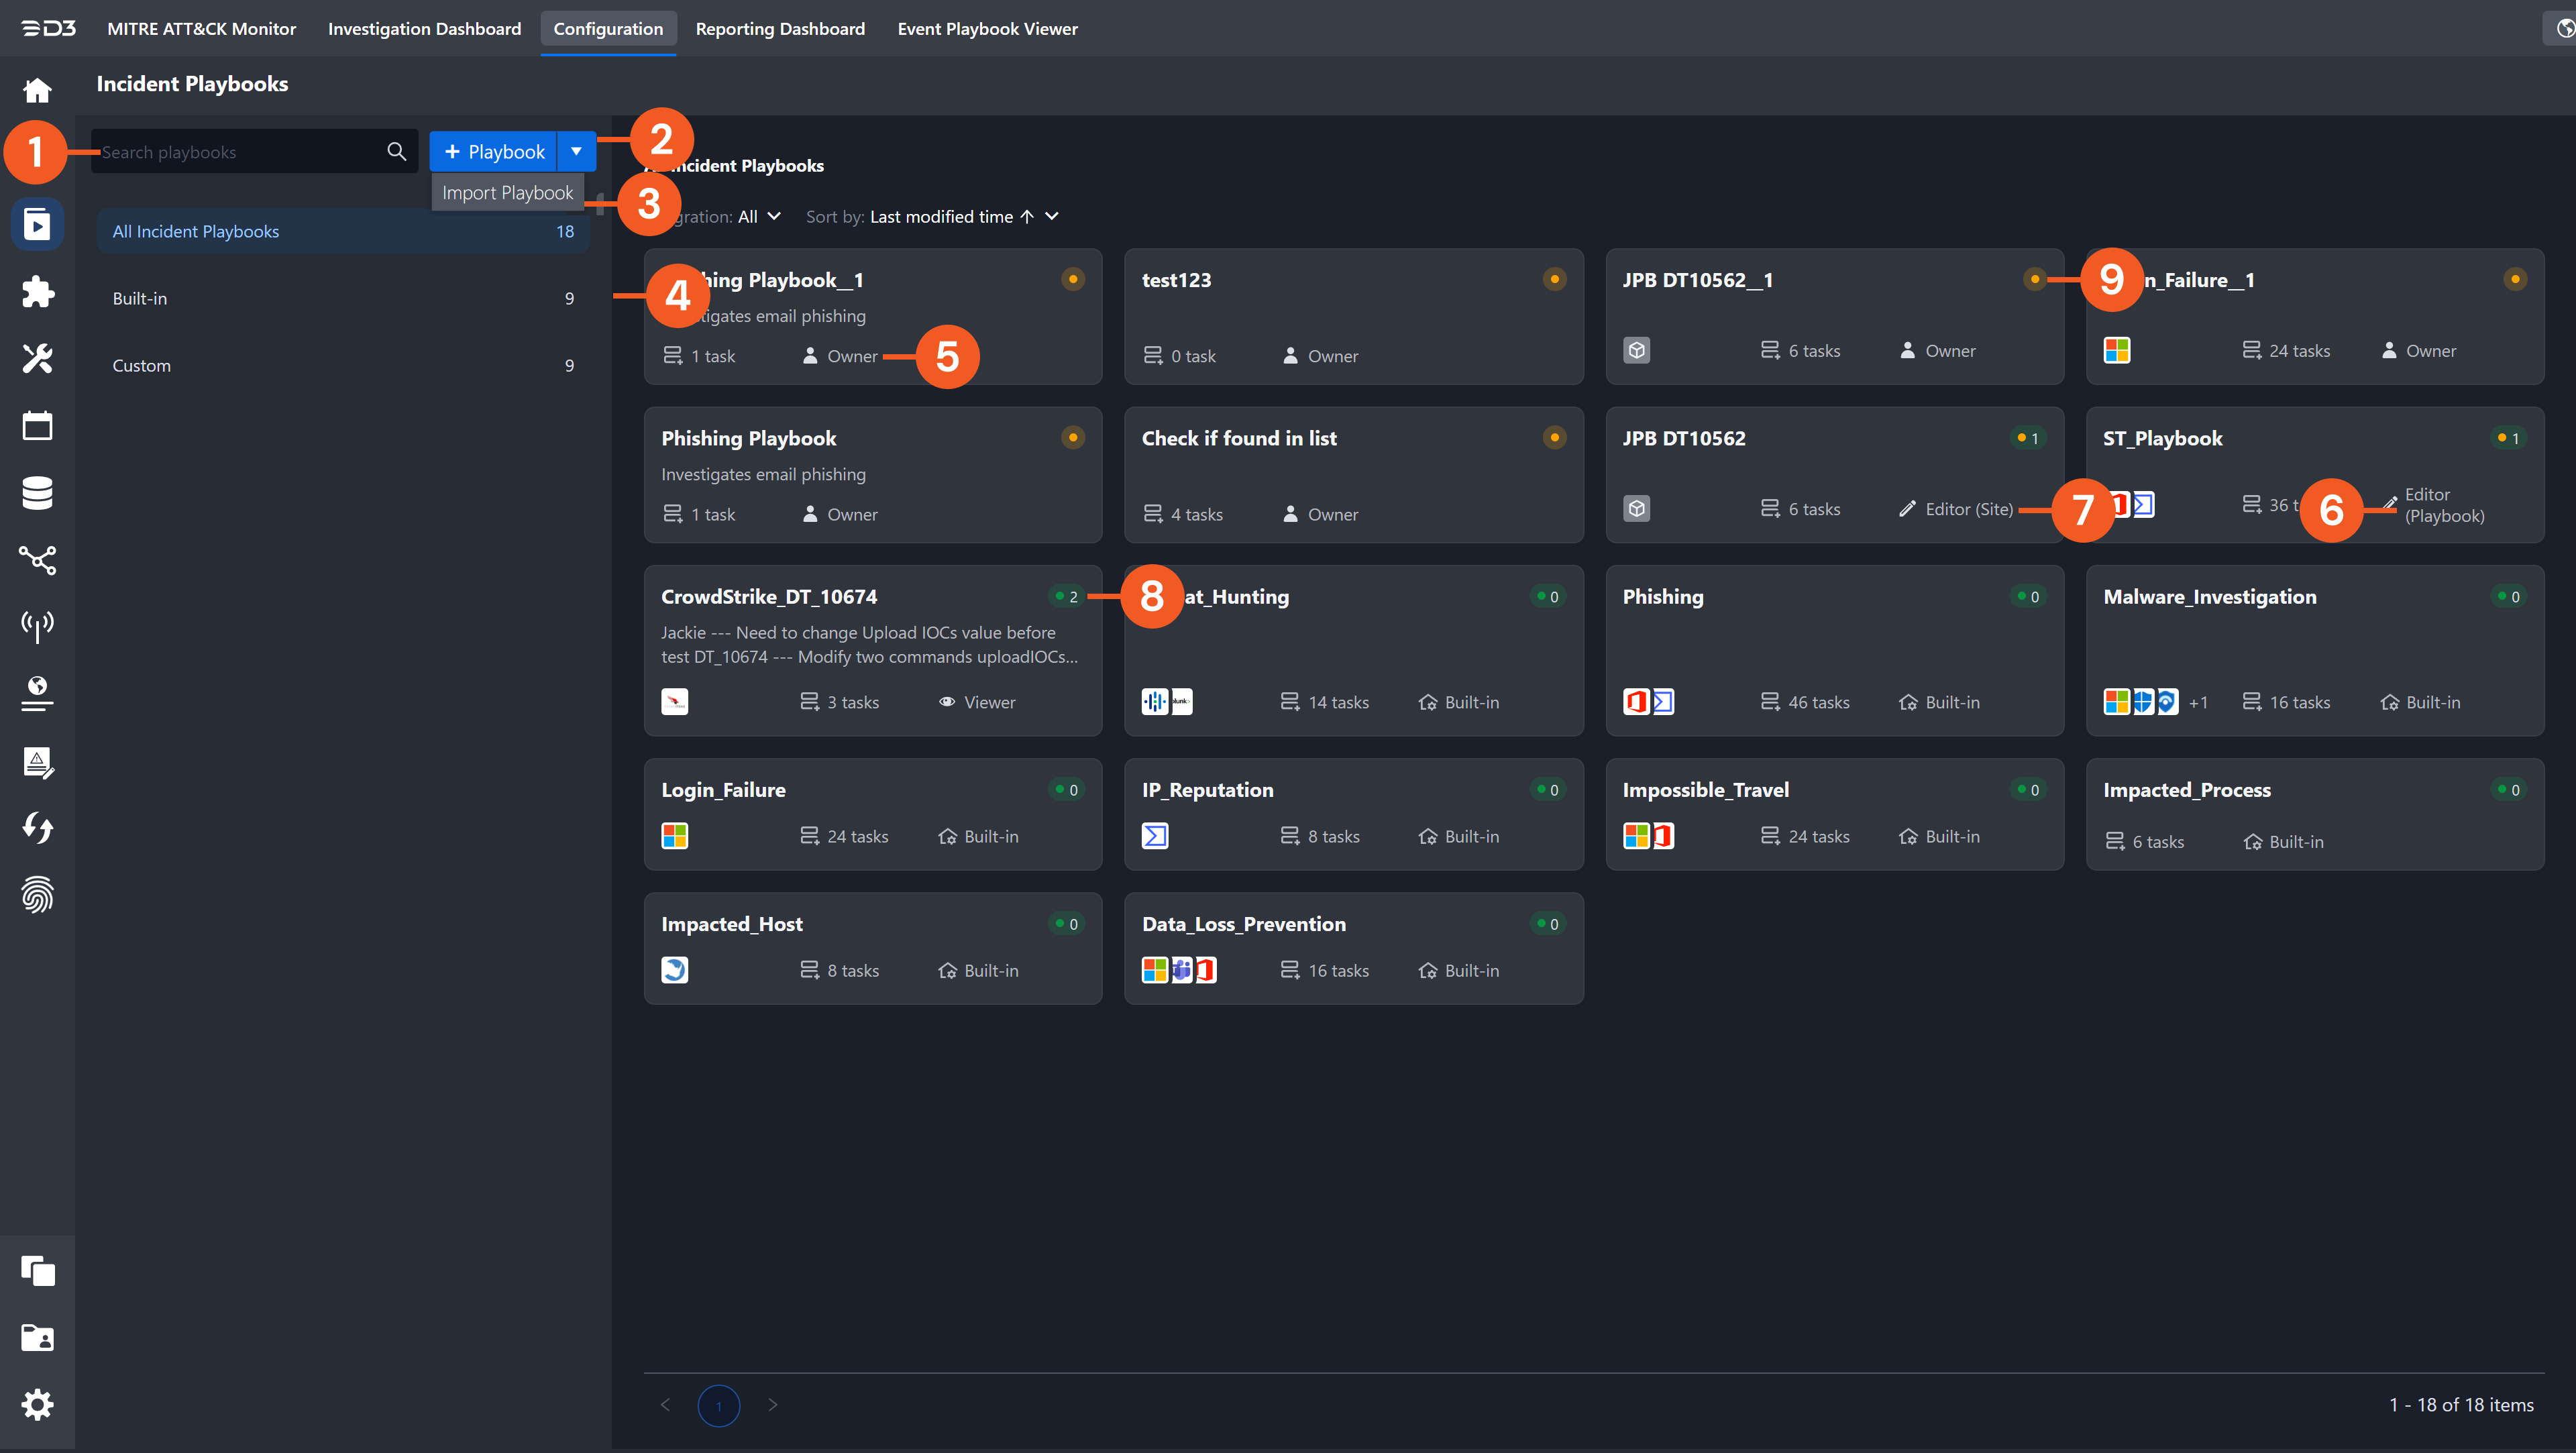Click the home icon in sidebar
Image resolution: width=2576 pixels, height=1453 pixels.
(x=37, y=90)
